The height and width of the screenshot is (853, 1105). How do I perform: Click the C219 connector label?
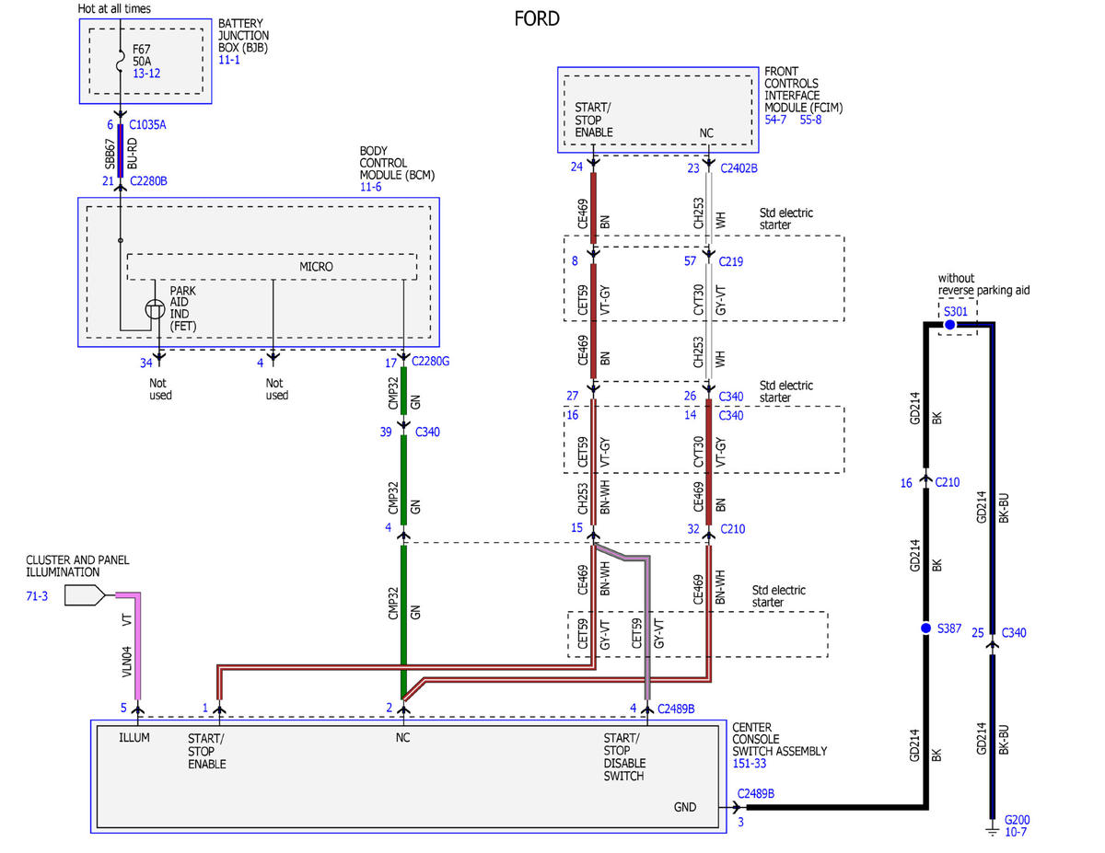(733, 261)
